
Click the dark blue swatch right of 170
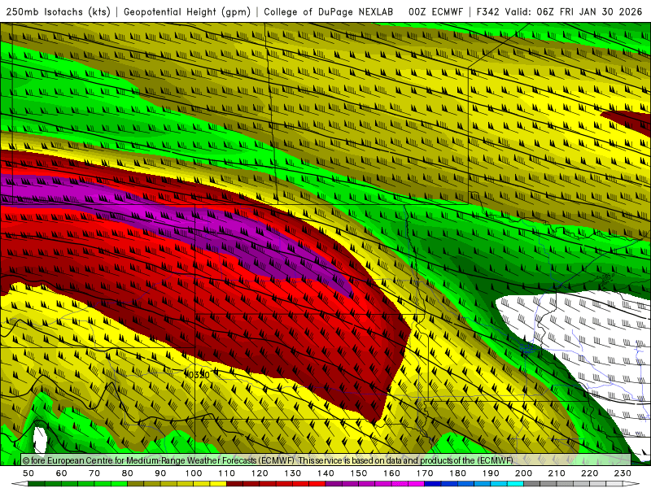433,484
